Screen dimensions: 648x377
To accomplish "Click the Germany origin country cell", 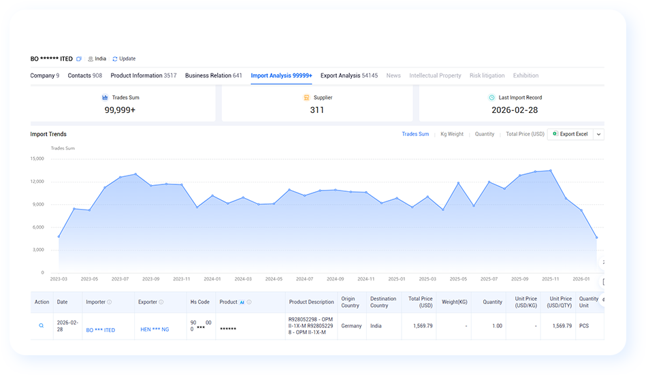I will (x=351, y=326).
